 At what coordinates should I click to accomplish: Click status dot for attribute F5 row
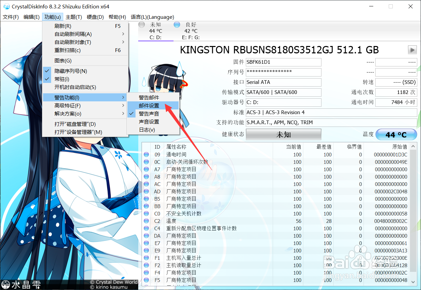146,280
